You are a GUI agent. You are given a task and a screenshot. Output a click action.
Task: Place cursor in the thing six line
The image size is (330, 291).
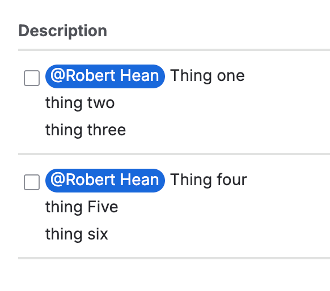(x=77, y=234)
